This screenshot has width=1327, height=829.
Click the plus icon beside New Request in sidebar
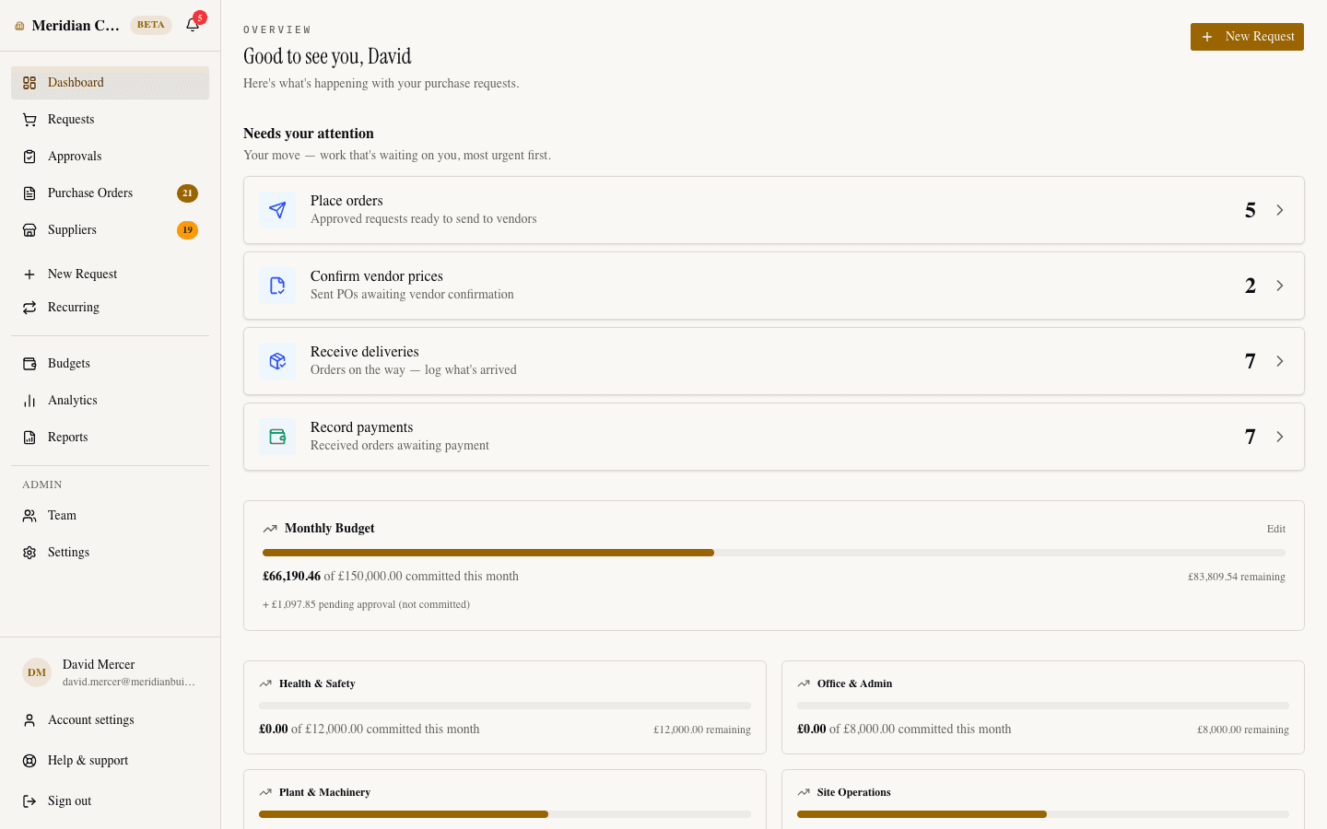(x=29, y=274)
